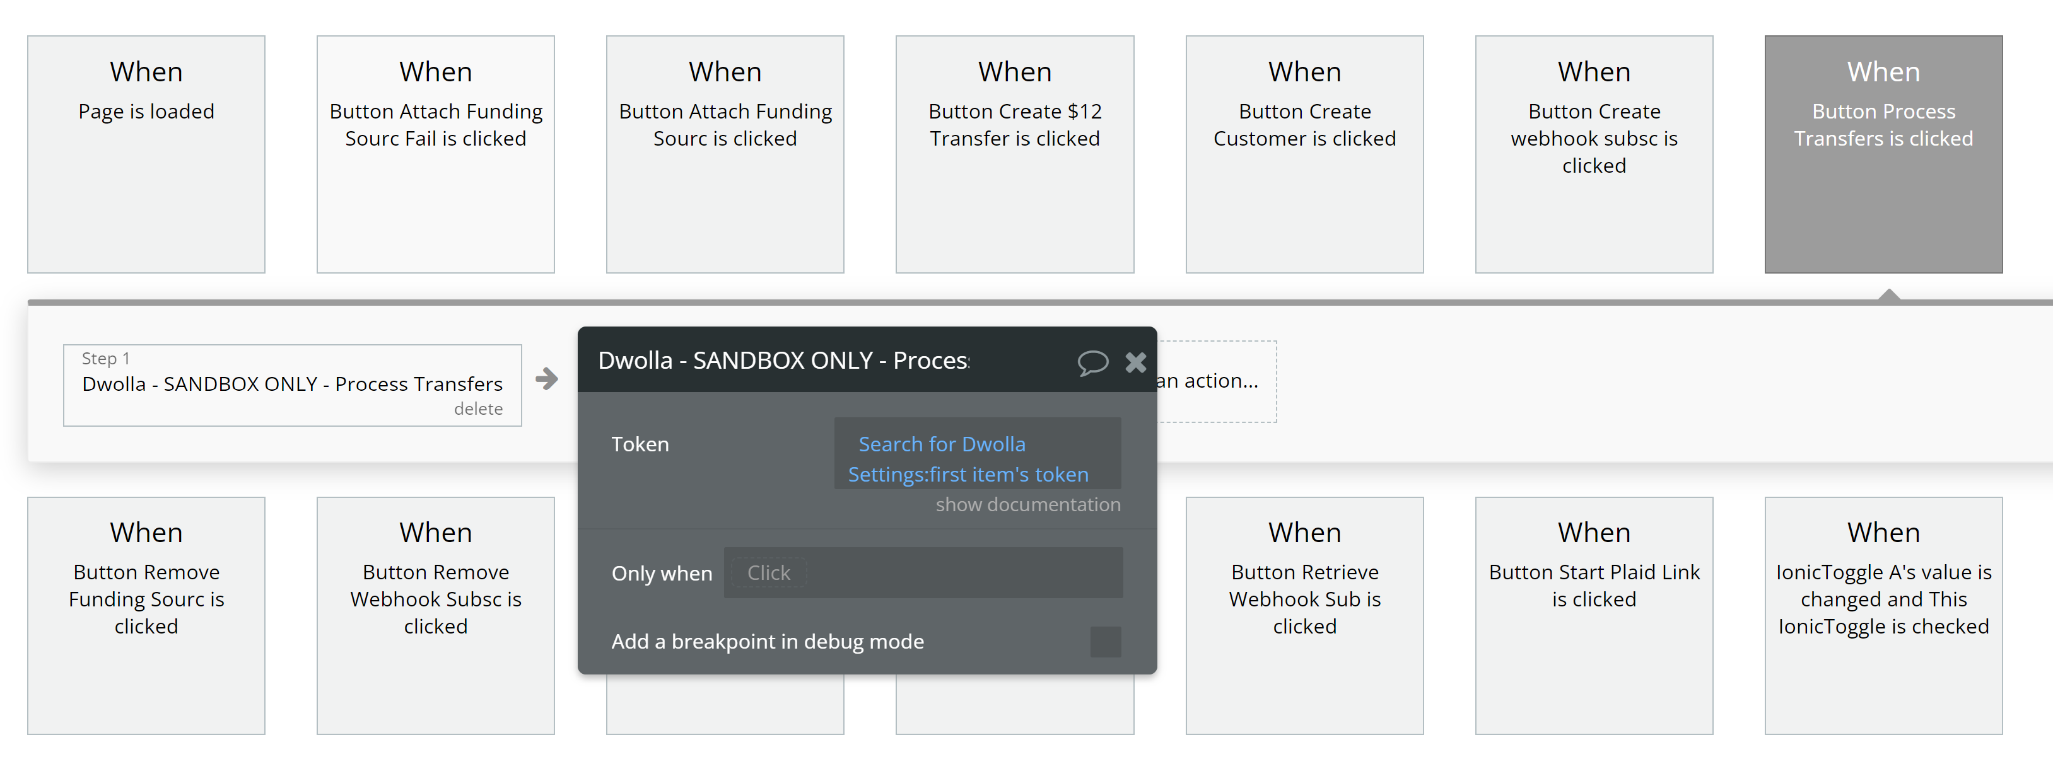Open Button Create webhook subsc event
Image resolution: width=2053 pixels, height=781 pixels.
[1593, 154]
